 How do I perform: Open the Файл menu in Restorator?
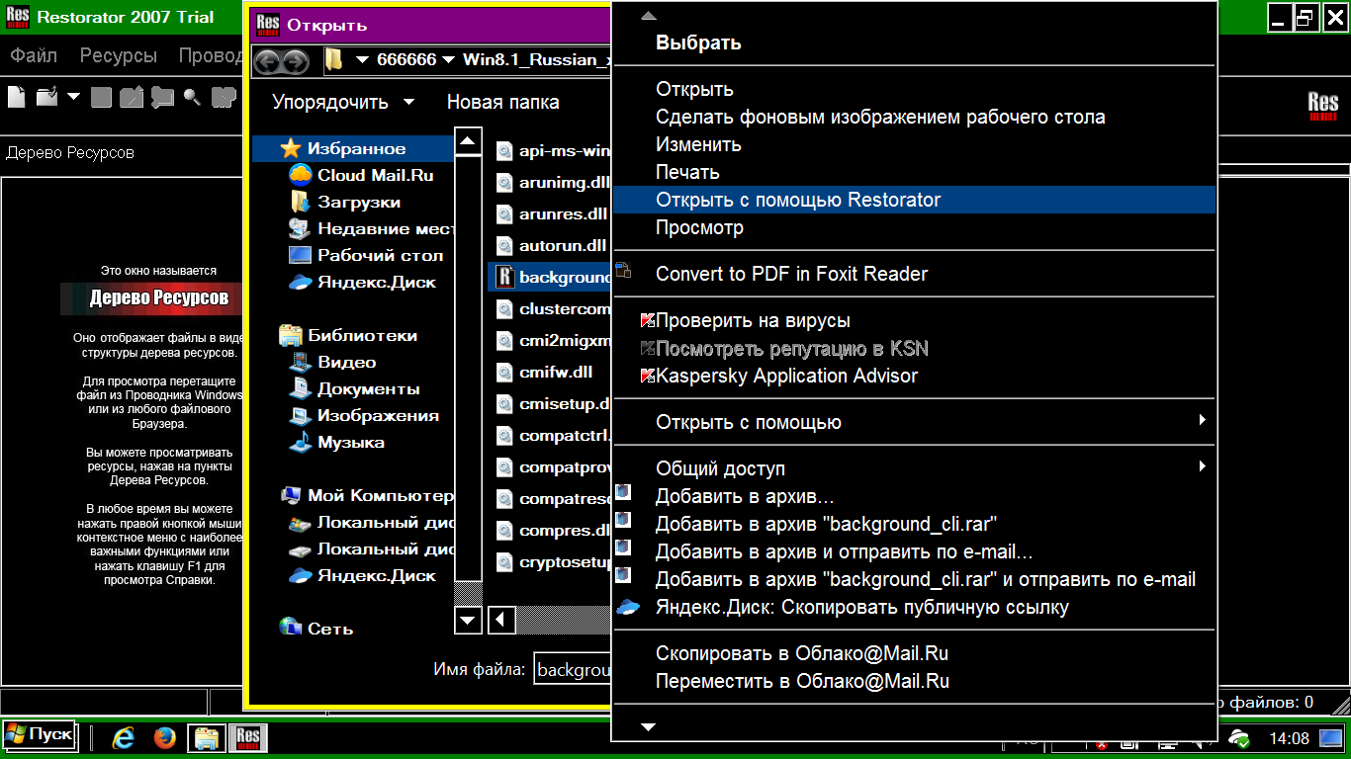pos(35,55)
